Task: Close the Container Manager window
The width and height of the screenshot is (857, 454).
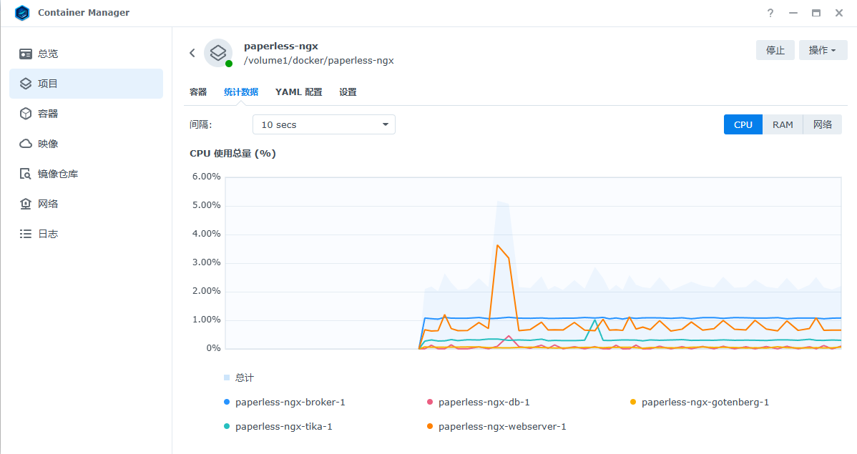Action: pyautogui.click(x=839, y=13)
